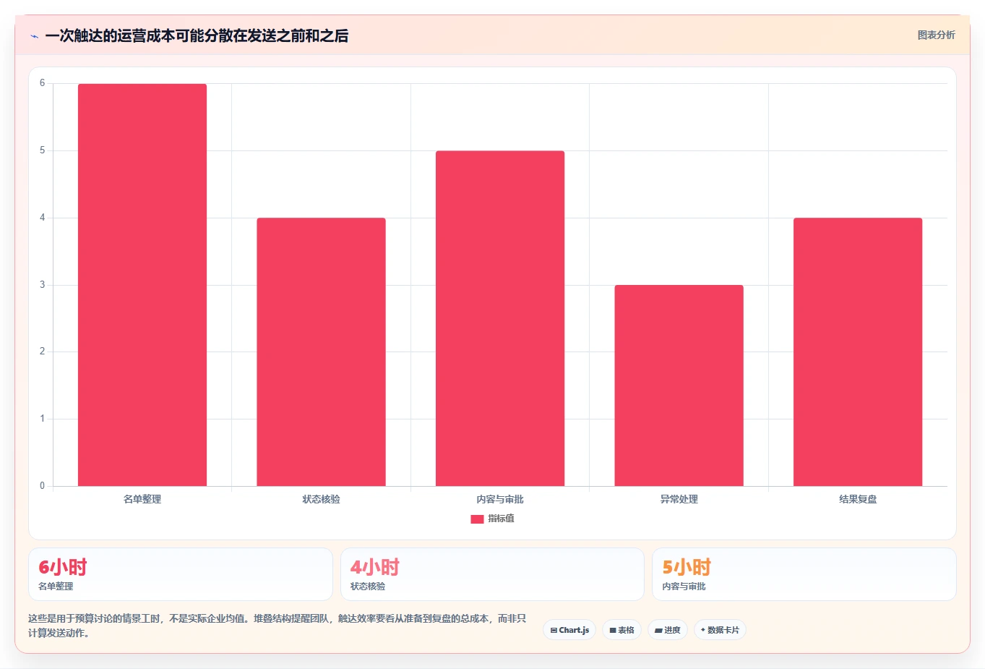Click the 异常处理 x-axis label
Viewport: 985px width, 669px height.
[679, 499]
